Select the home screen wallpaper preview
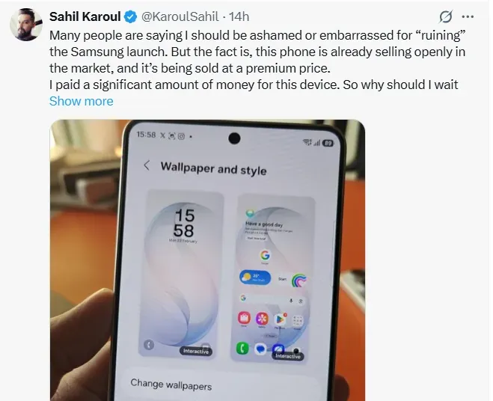 pyautogui.click(x=273, y=278)
